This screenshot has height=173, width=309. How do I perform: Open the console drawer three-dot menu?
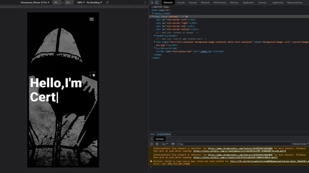point(152,139)
